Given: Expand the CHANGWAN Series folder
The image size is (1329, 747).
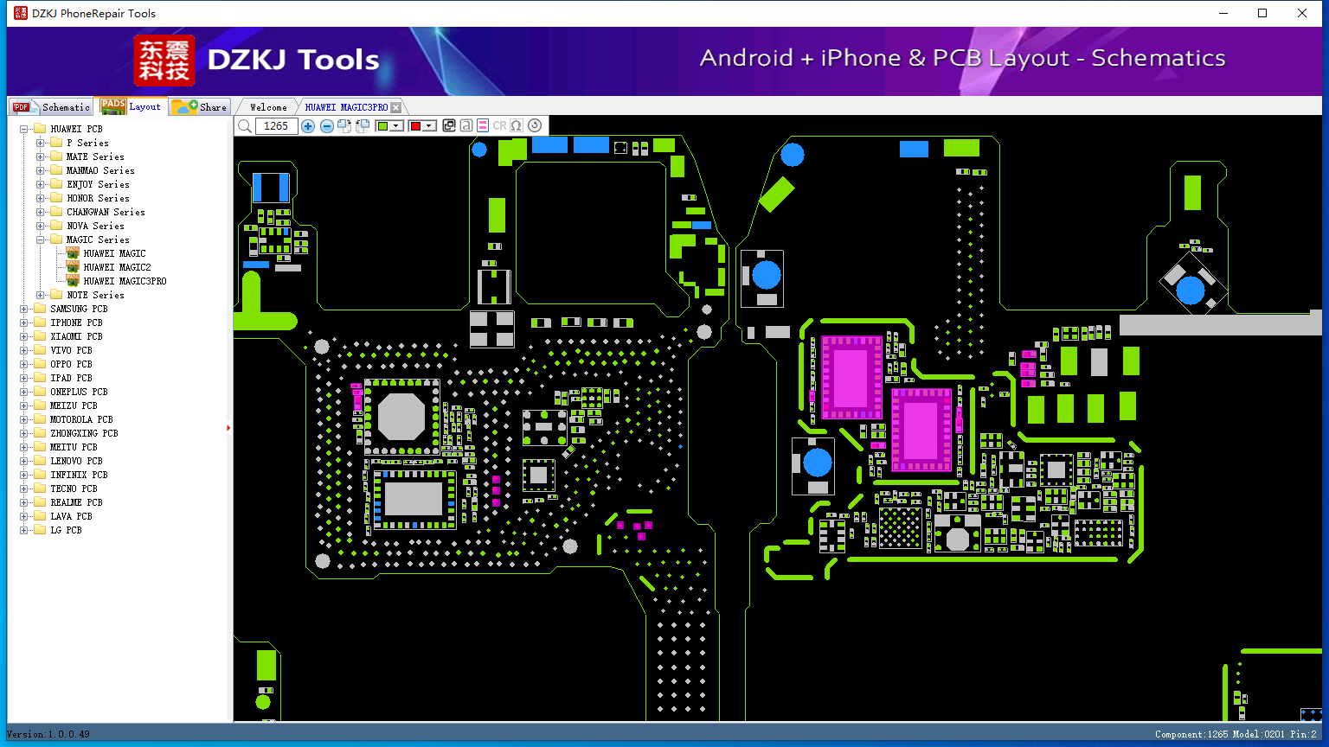Looking at the screenshot, I should (40, 212).
